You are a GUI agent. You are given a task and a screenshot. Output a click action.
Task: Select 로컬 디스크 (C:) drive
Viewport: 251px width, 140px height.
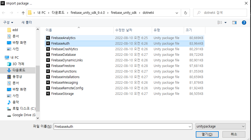[x=21, y=109]
